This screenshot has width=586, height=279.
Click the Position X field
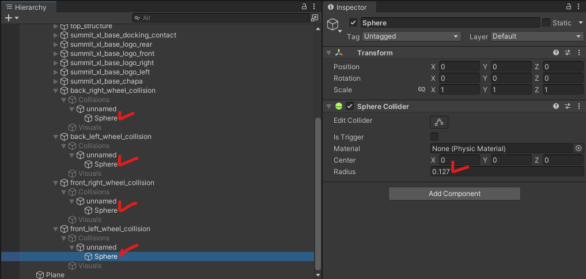coord(459,67)
